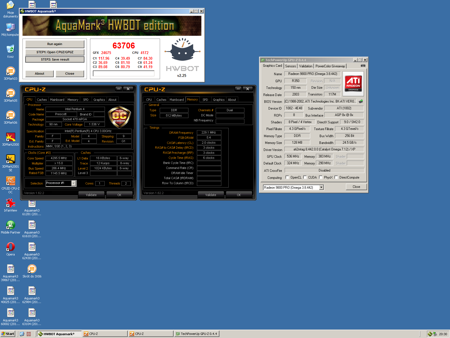Enable CUDA checkbox in GPU-Z
Image resolution: width=450 pixels, height=338 pixels.
coord(305,177)
